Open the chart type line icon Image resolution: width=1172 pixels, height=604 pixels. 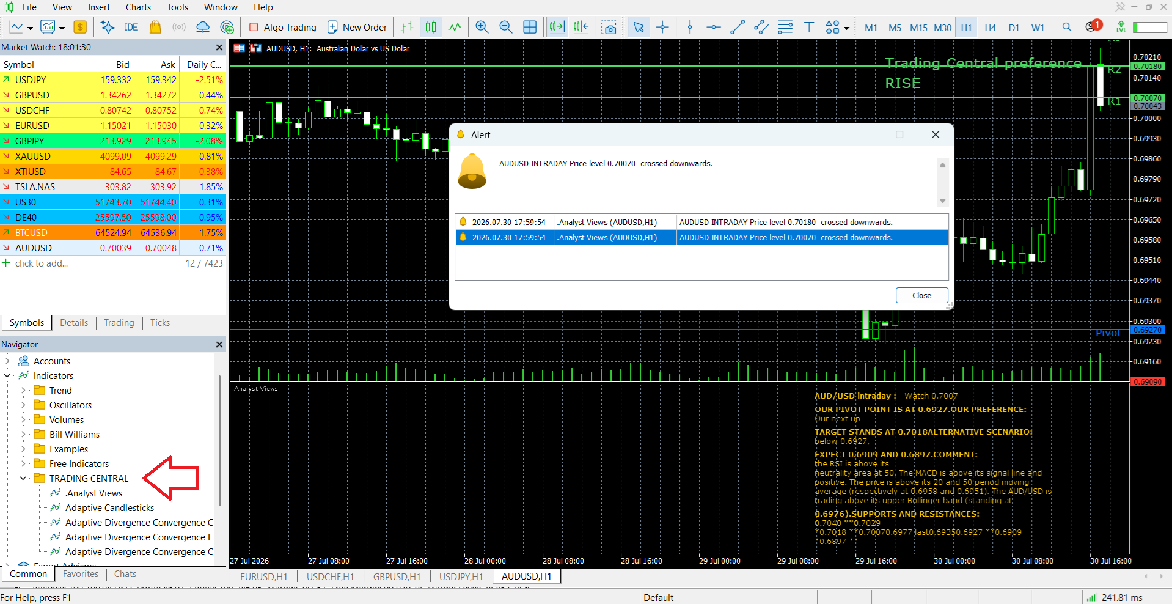pyautogui.click(x=16, y=27)
